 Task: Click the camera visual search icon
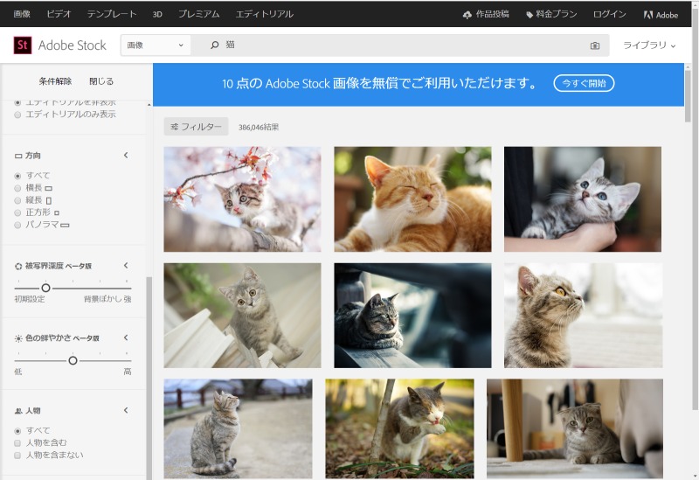[x=595, y=45]
